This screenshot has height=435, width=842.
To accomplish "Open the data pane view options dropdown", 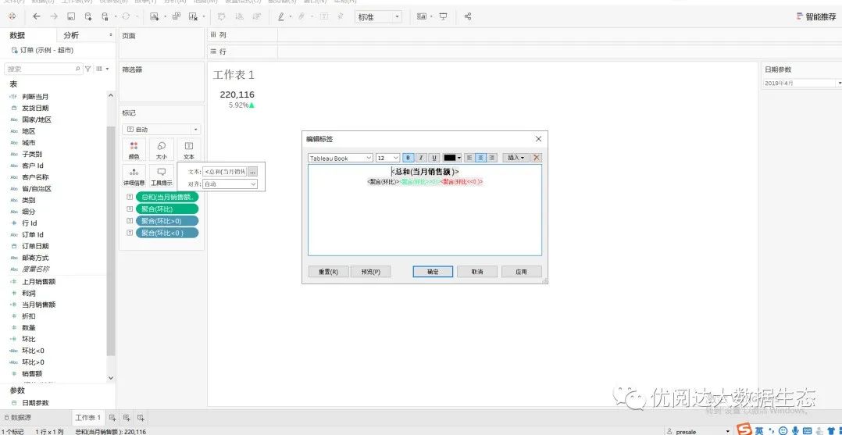I will (x=102, y=69).
